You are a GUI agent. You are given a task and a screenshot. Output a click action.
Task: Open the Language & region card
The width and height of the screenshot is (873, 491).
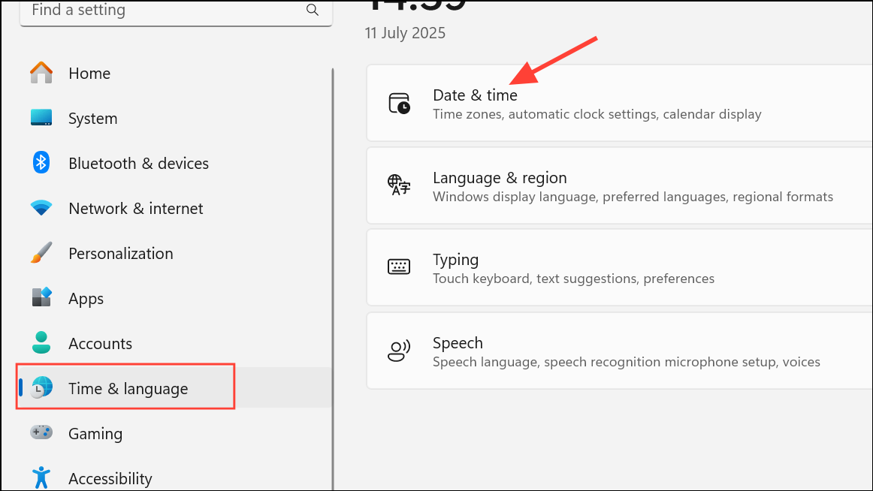click(x=619, y=185)
